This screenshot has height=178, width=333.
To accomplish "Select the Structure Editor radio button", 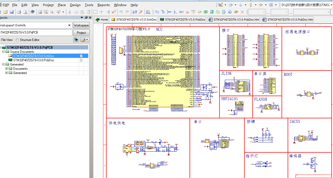I will click(27, 40).
